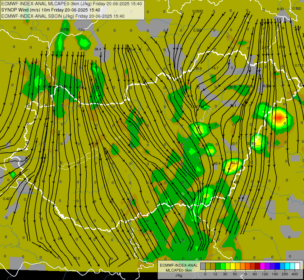Click the map value 0.0533
The image size is (304, 280).
(x=197, y=11)
